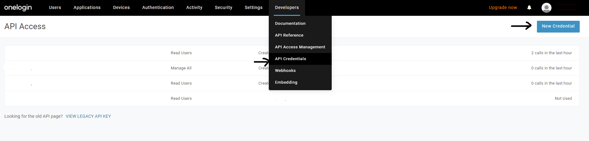Collapse the Developers menu
The image size is (589, 141).
(287, 7)
